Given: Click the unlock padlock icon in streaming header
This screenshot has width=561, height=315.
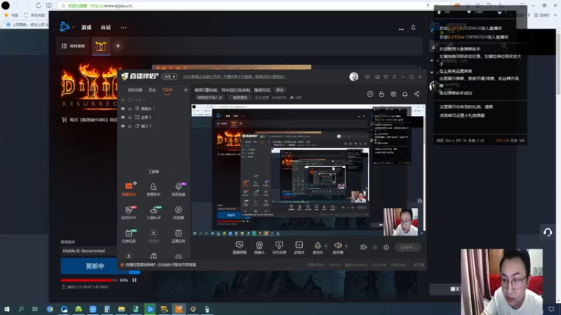Looking at the screenshot, I should (381, 94).
